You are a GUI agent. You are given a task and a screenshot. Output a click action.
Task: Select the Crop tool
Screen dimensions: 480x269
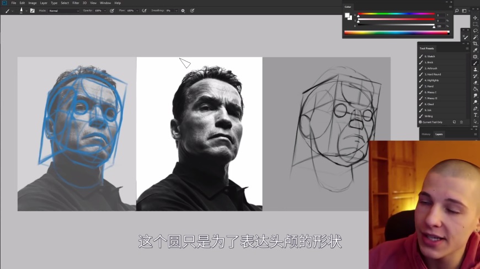click(x=475, y=43)
